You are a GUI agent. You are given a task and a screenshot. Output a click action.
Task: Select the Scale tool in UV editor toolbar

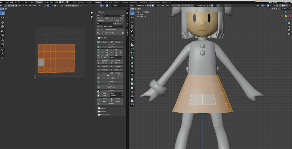[2, 31]
